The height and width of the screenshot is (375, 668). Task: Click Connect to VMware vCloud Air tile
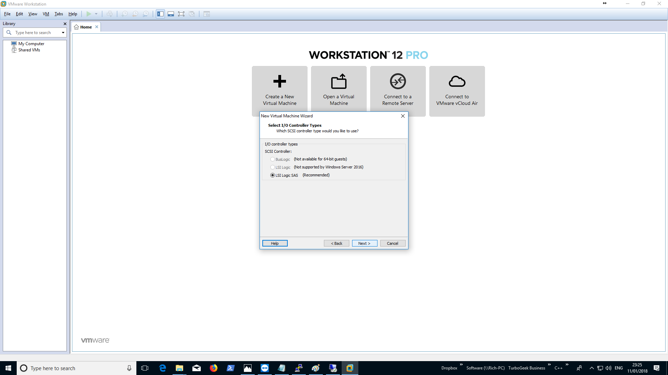click(x=457, y=91)
